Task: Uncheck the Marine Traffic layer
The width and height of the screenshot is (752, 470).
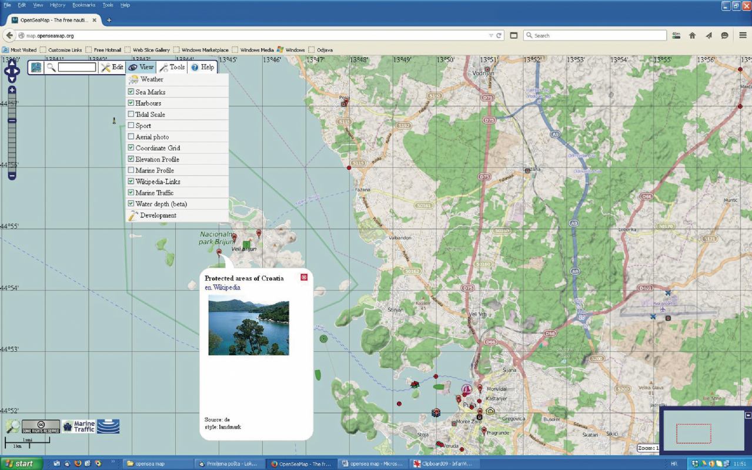Action: 131,192
